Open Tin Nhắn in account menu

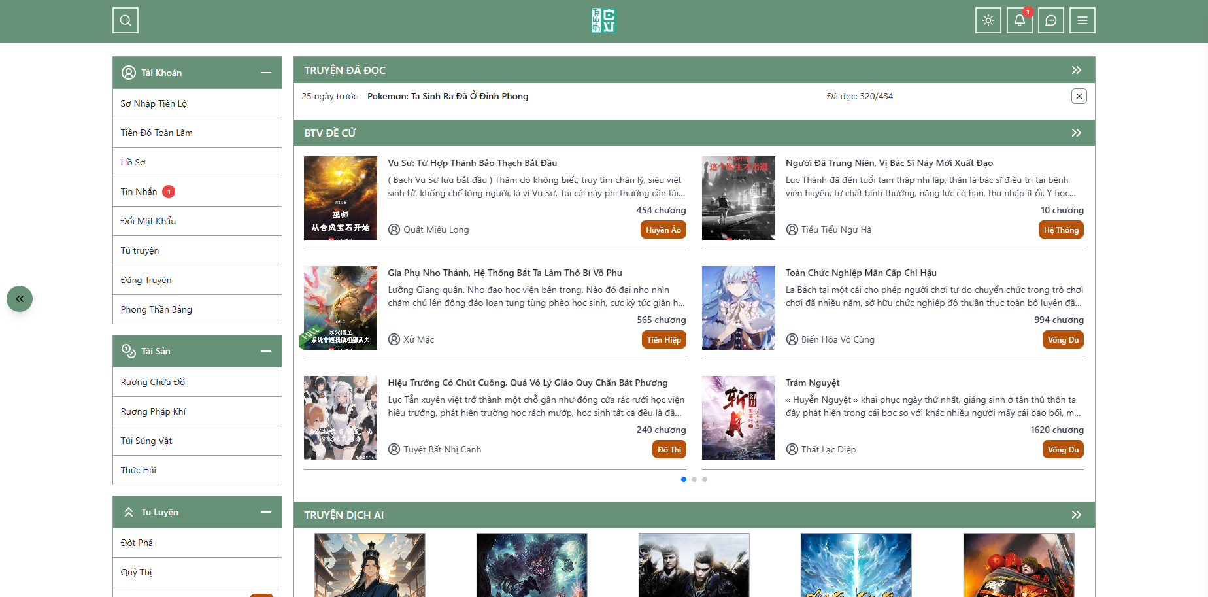[x=139, y=192]
